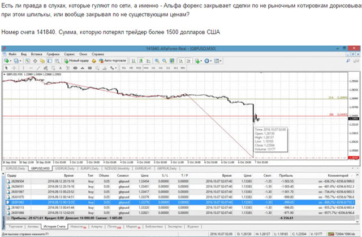Open the Файл menu
362x237 pixels.
[x=12, y=54]
